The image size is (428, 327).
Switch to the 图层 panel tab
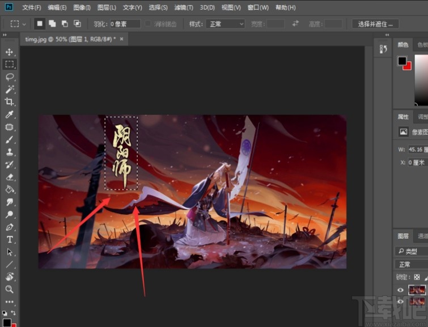[403, 236]
